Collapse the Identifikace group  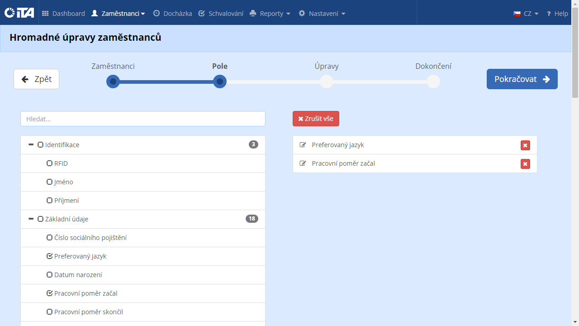point(31,145)
